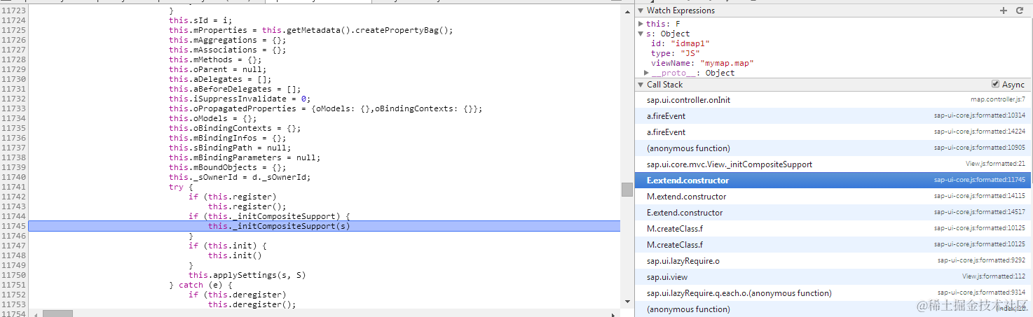Collapse the Watch Expressions section
This screenshot has height=317, width=1033.
(641, 10)
